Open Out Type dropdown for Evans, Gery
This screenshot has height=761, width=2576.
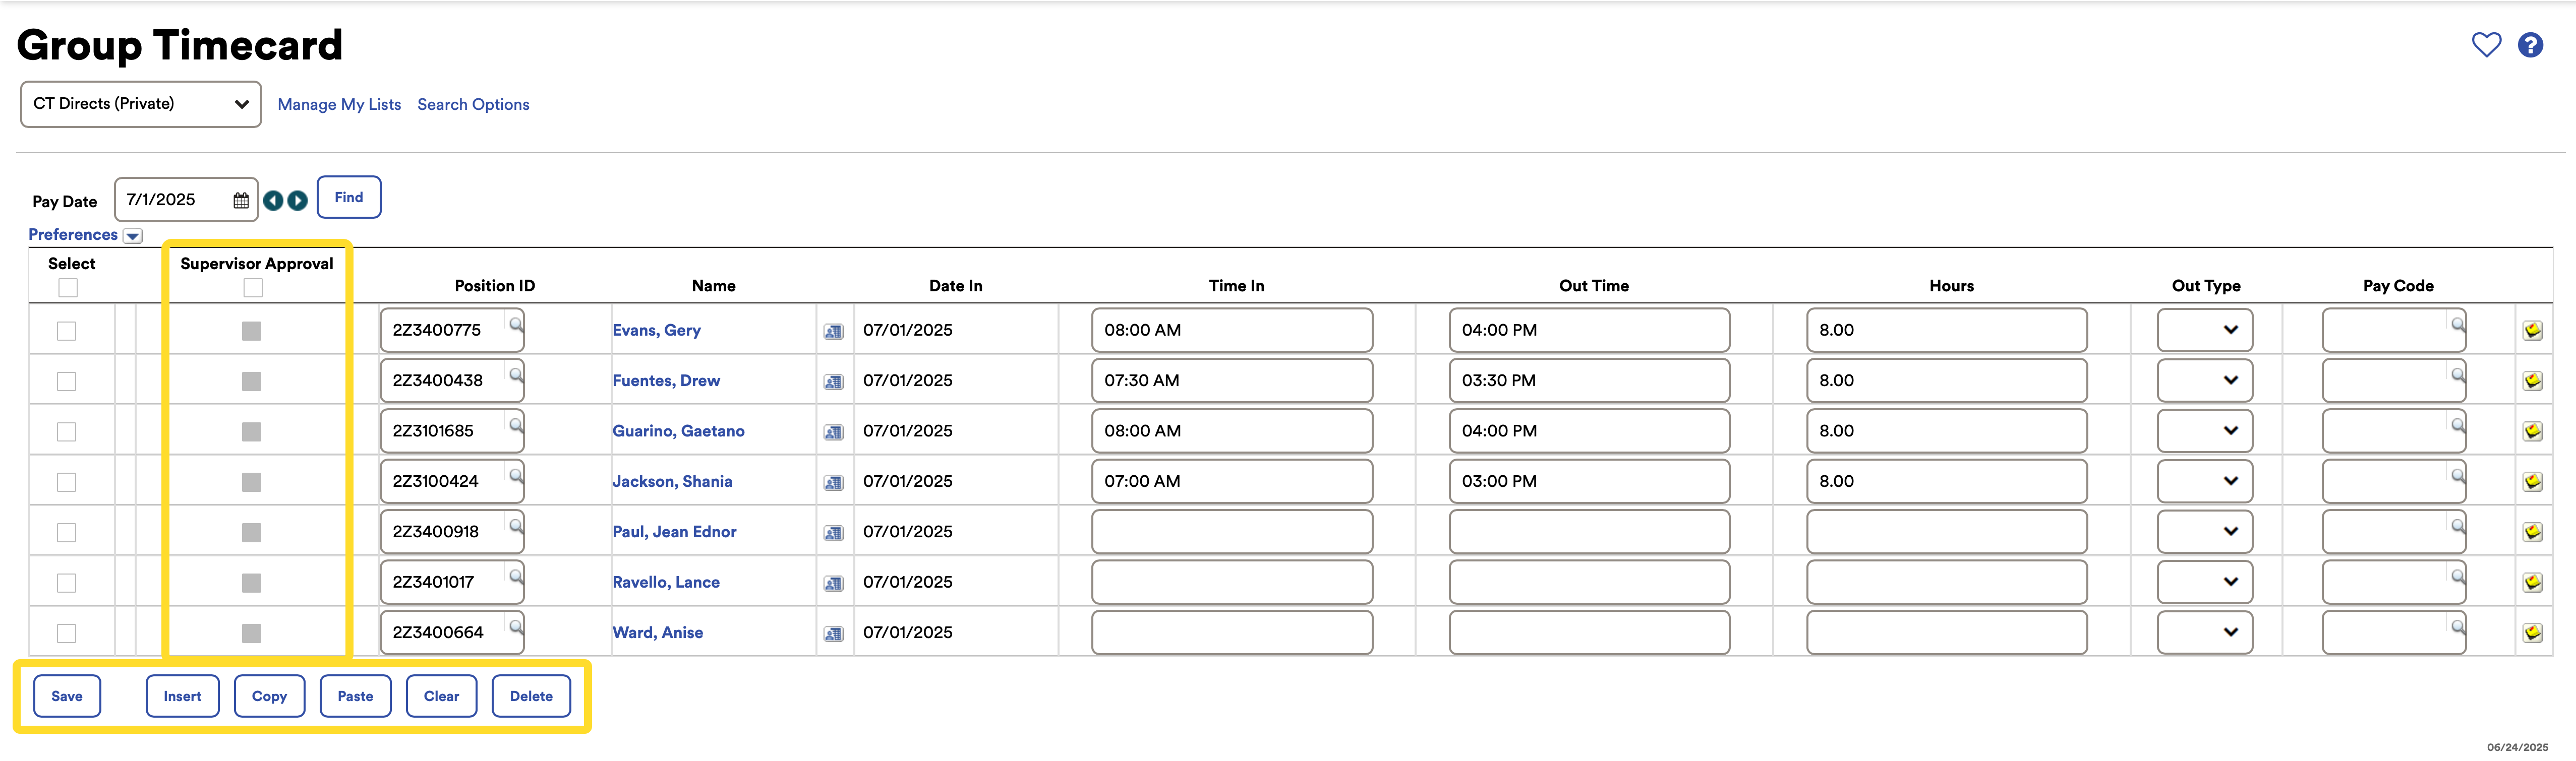2204,330
